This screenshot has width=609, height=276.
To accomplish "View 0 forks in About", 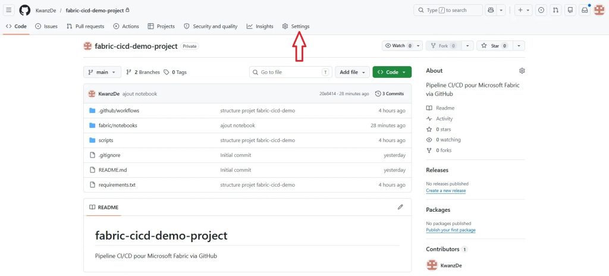I will 439,150.
